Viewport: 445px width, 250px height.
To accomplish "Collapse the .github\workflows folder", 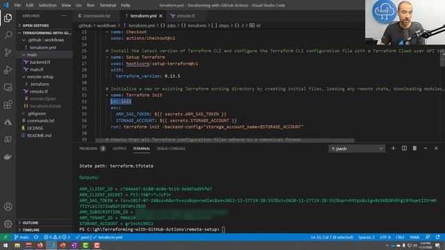I will (44, 40).
